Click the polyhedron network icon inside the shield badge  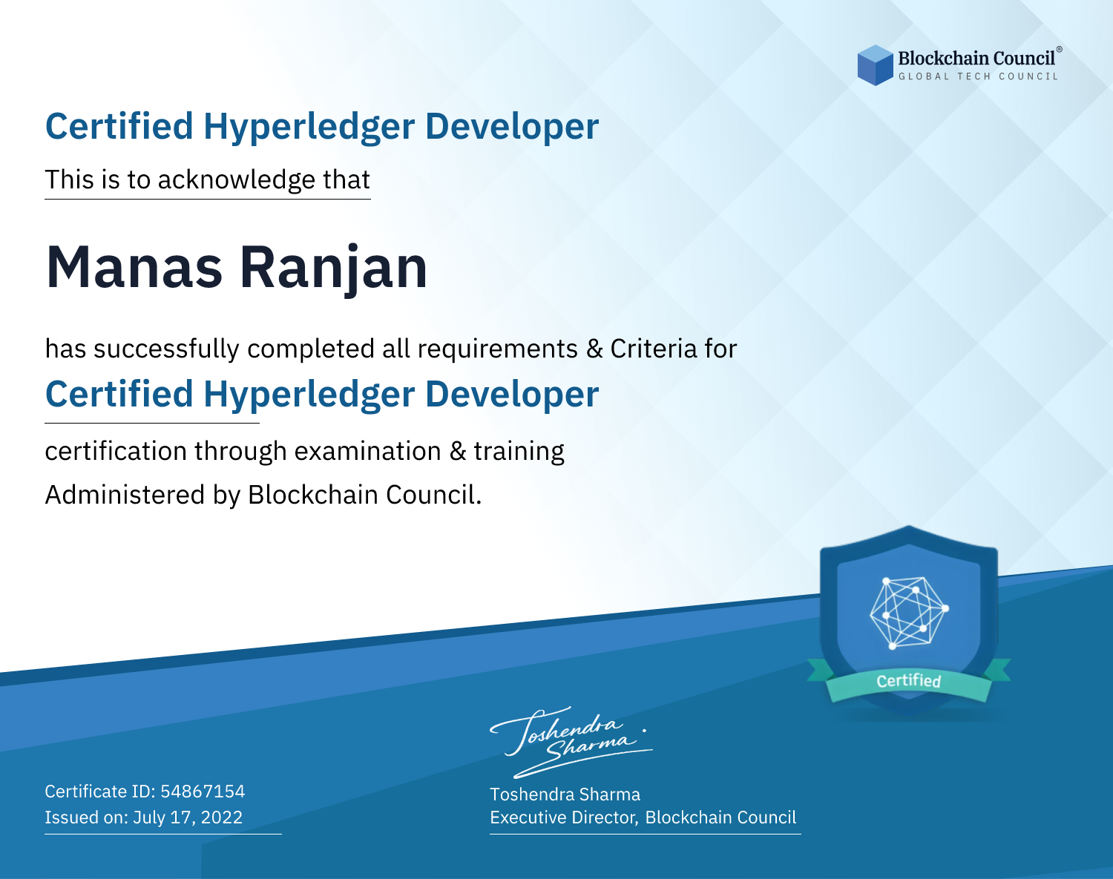(x=909, y=613)
